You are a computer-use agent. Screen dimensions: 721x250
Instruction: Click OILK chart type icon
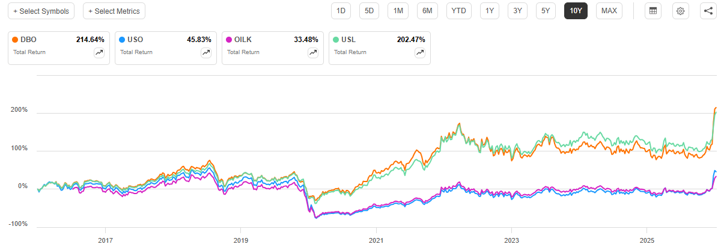(312, 53)
